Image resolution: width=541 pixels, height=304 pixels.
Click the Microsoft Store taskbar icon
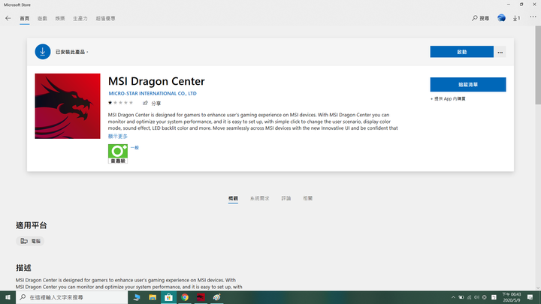168,297
